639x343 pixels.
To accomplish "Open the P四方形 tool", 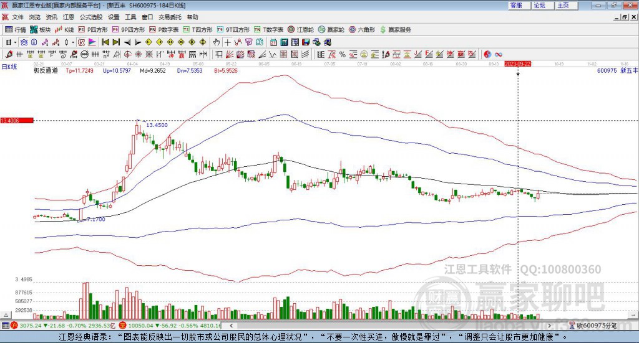I will tap(93, 30).
